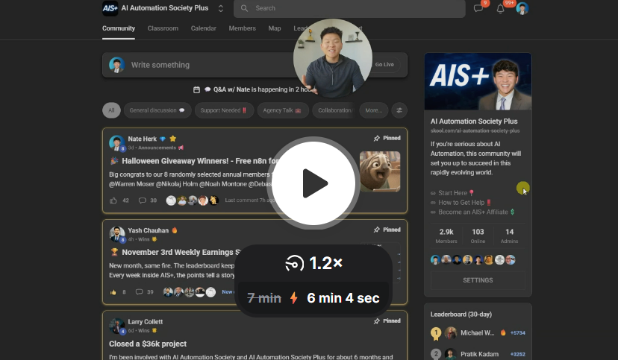The image size is (618, 360).
Task: Open the feed filter settings icon
Action: point(399,110)
